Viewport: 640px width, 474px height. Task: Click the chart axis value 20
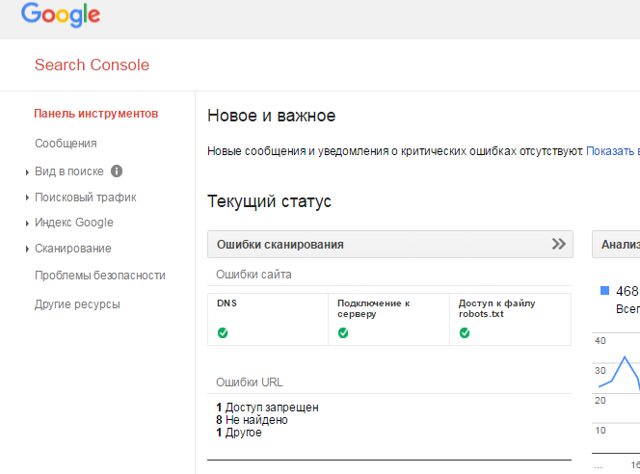[x=600, y=400]
